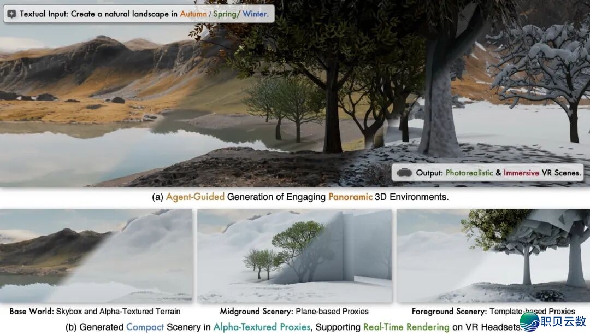Click the green 'Photorealistic' word in Output box
This screenshot has height=335, width=590.
(469, 173)
